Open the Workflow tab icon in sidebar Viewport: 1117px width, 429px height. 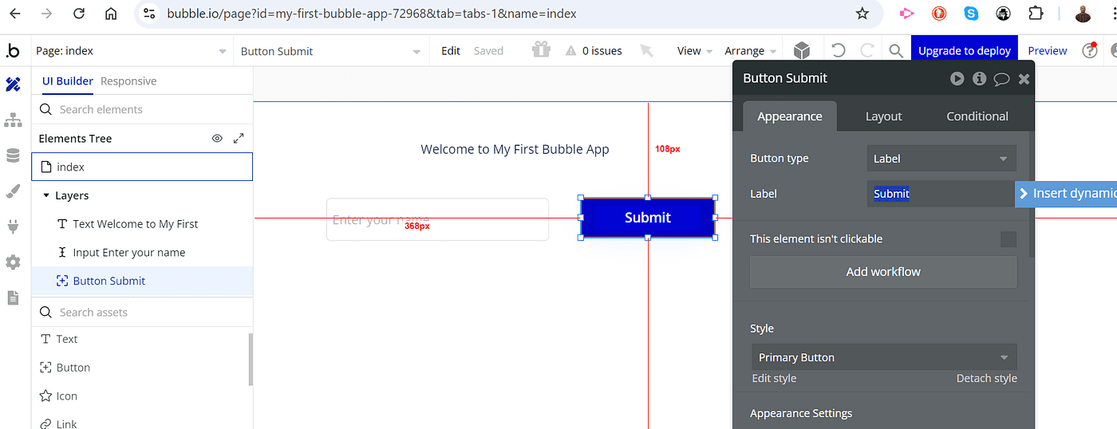(13, 120)
